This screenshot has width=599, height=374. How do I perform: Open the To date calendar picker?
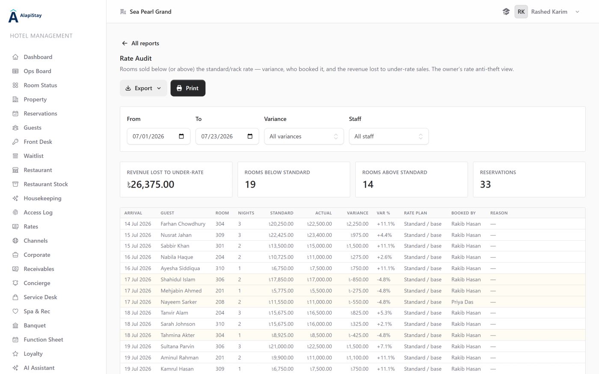tap(250, 136)
